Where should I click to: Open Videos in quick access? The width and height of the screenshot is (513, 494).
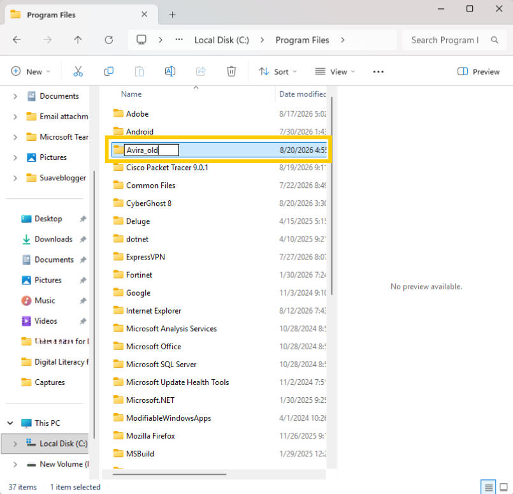(46, 321)
